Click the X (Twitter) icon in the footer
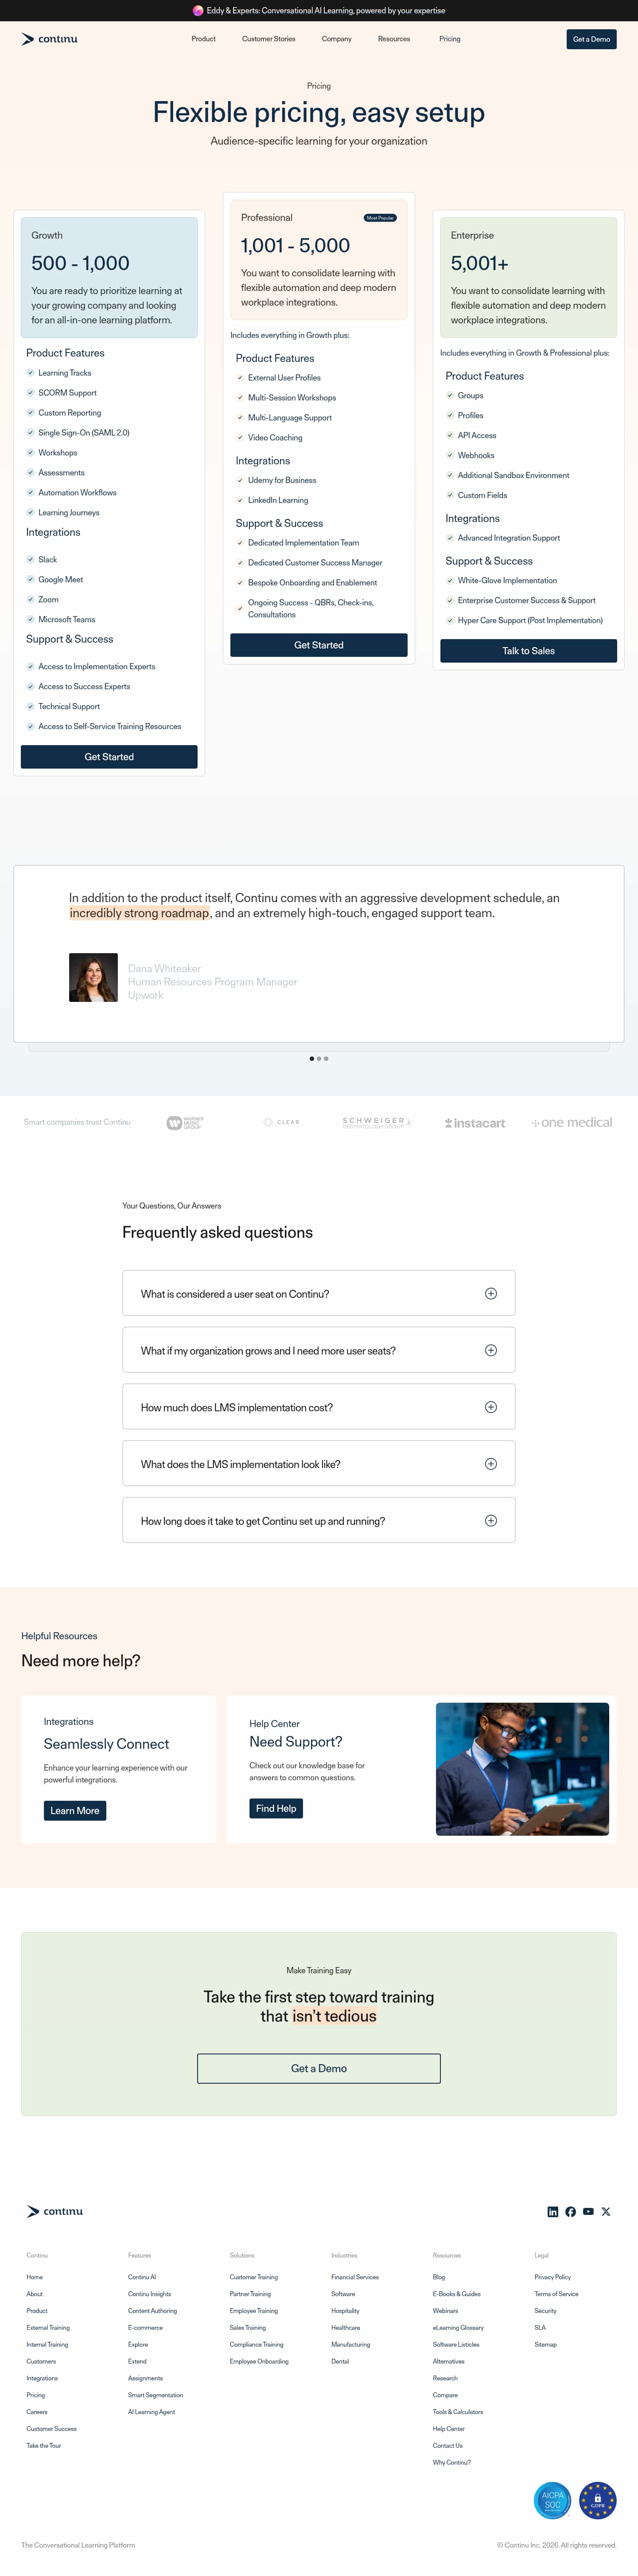The image size is (638, 2576). [x=606, y=2212]
